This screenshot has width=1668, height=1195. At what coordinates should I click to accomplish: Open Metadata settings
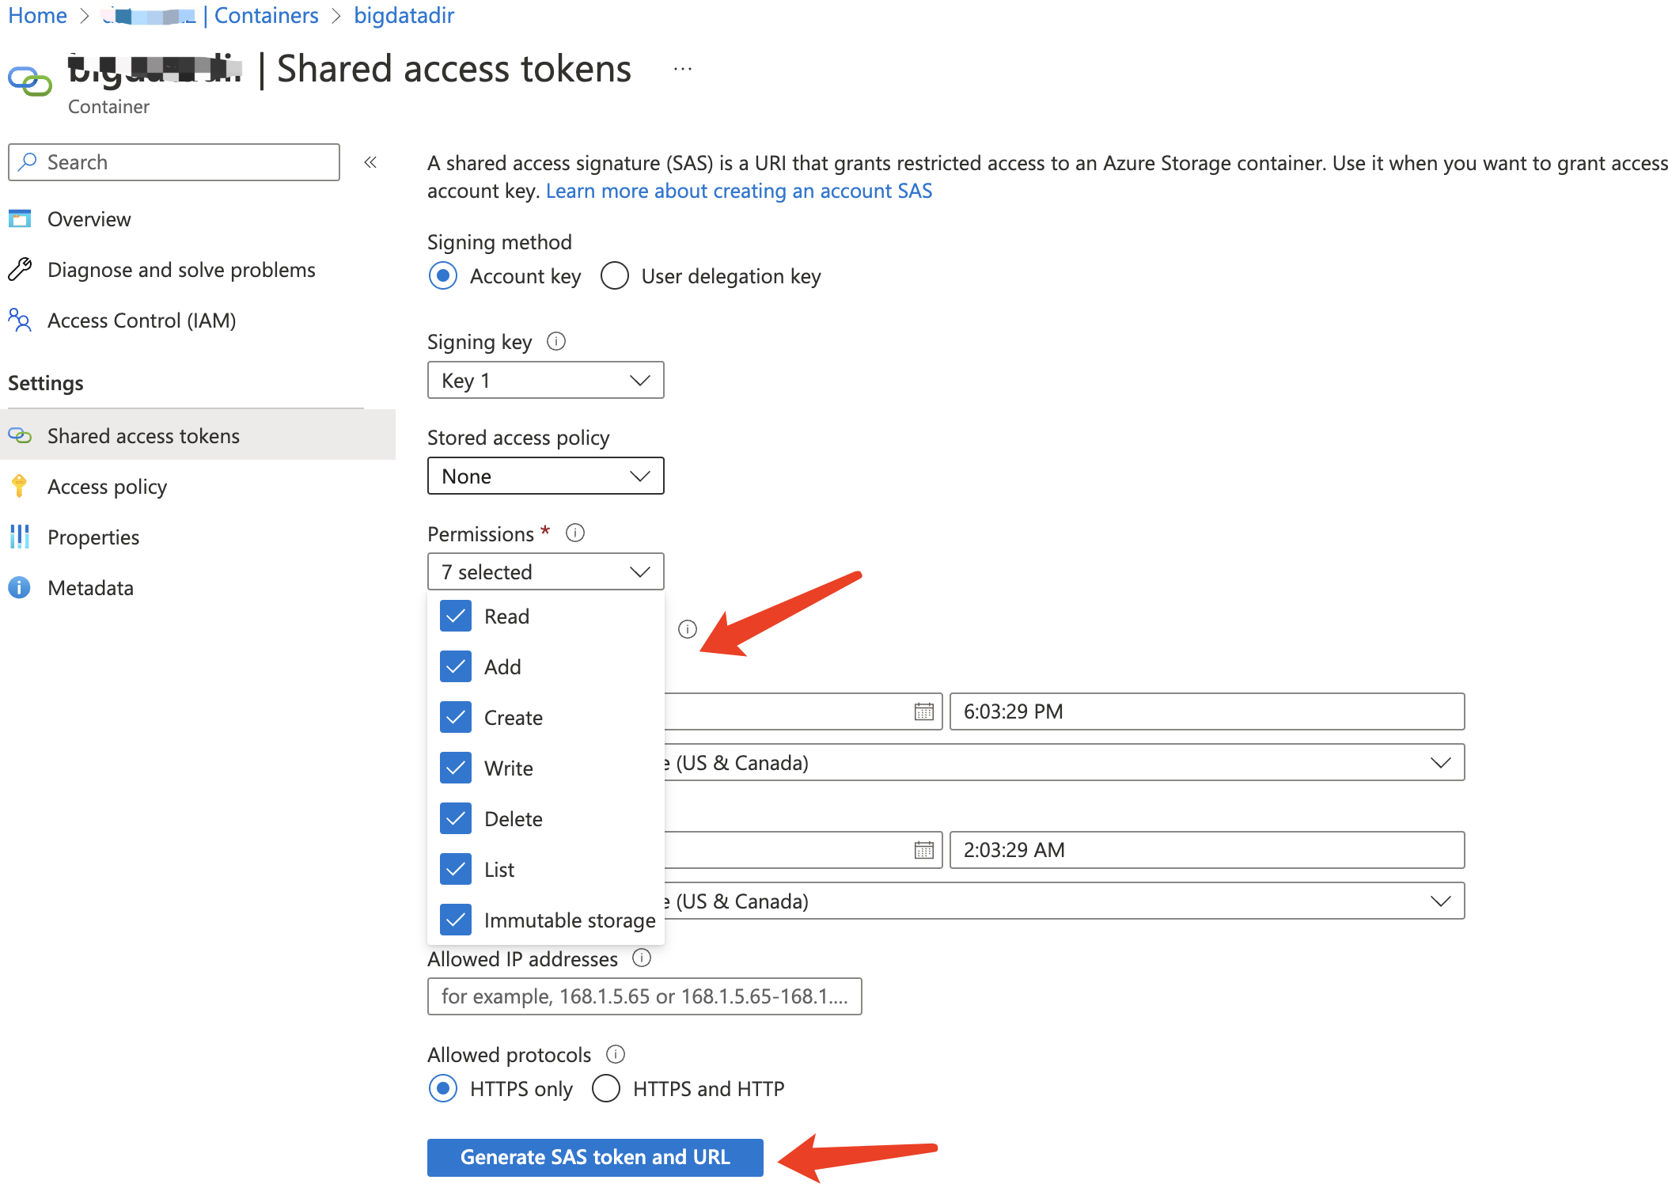[x=90, y=588]
